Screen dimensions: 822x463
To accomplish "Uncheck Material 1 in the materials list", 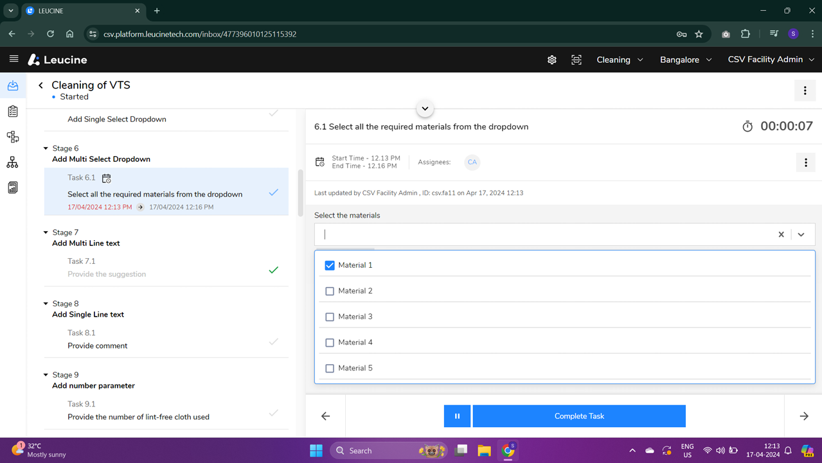I will (330, 265).
